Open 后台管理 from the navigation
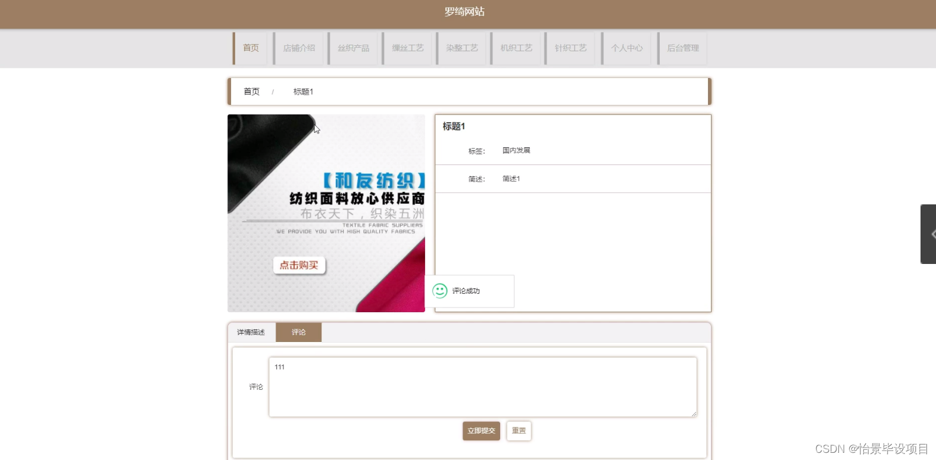The image size is (936, 460). pyautogui.click(x=682, y=48)
